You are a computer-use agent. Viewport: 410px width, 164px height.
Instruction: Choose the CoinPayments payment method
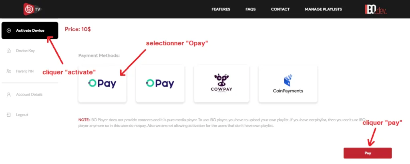[288, 84]
